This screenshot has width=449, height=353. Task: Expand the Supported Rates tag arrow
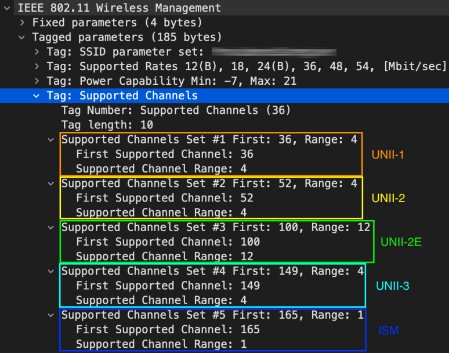37,66
